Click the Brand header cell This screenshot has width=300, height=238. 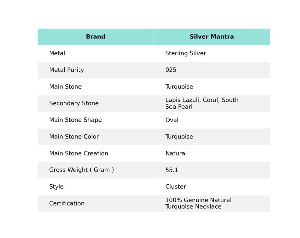pos(96,37)
